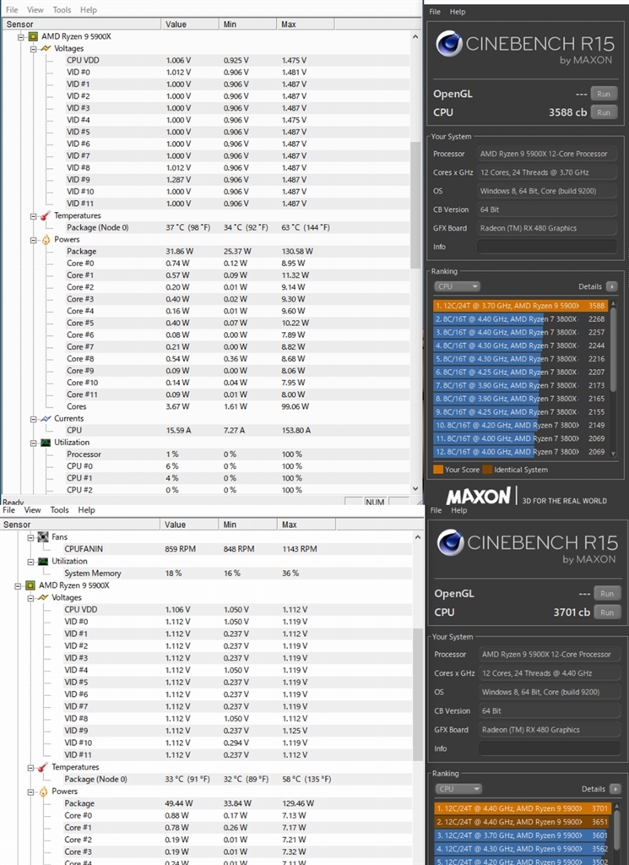Click Max column header in HWMonitor showing Fans
This screenshot has height=865, width=629.
click(306, 525)
